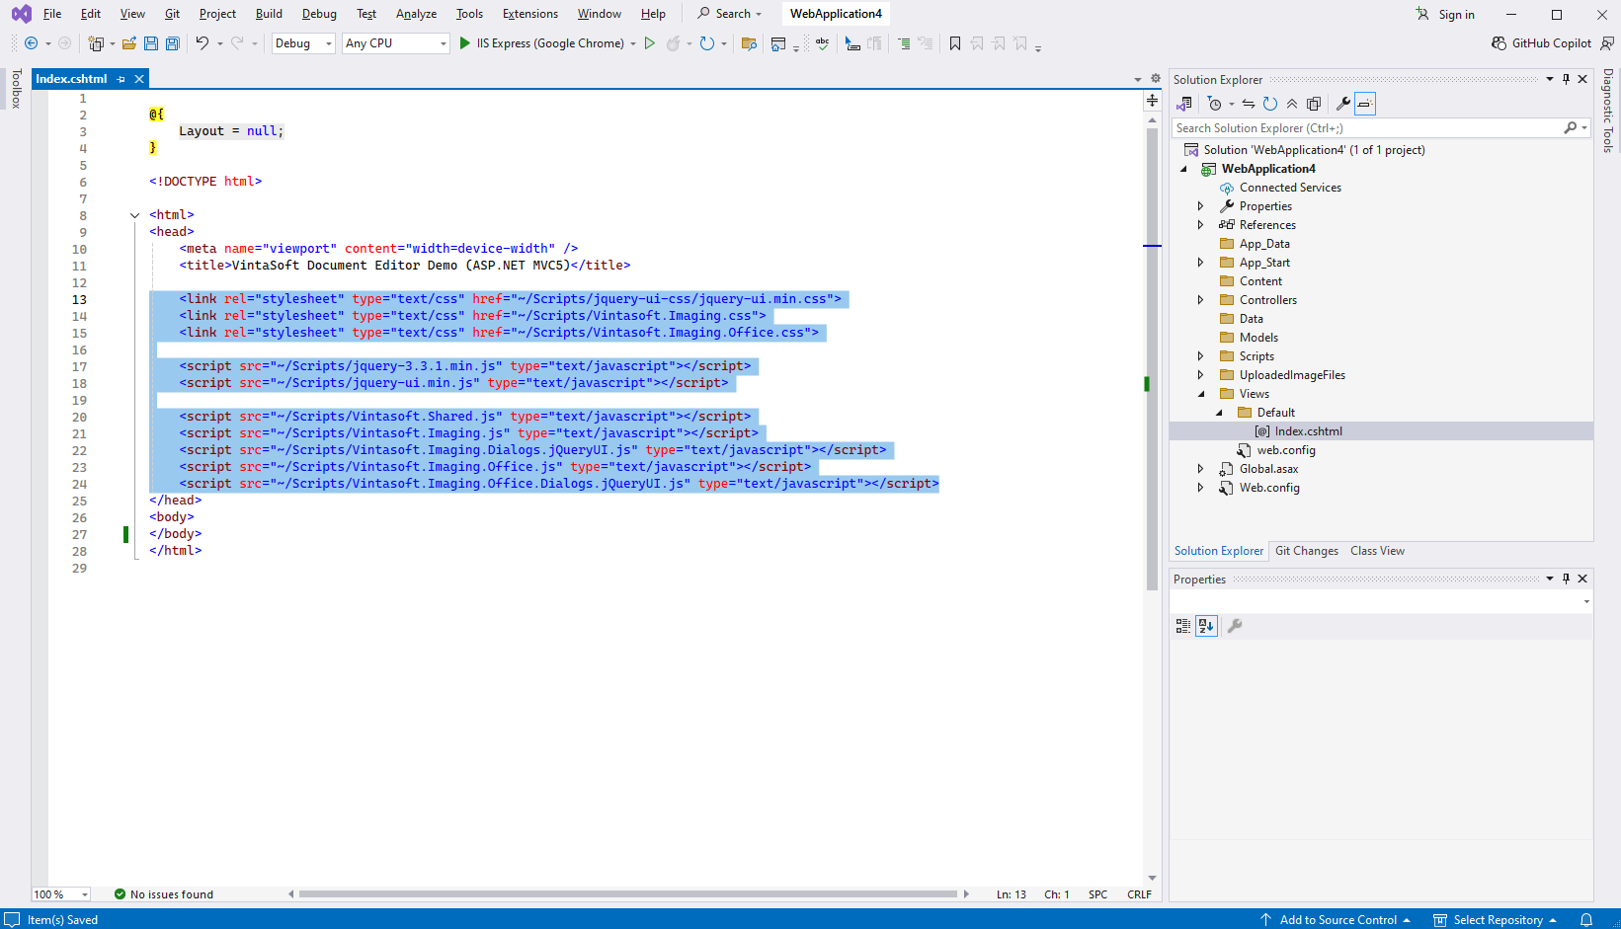Click Start Without Debugging outline play icon
1621x929 pixels.
coord(649,43)
